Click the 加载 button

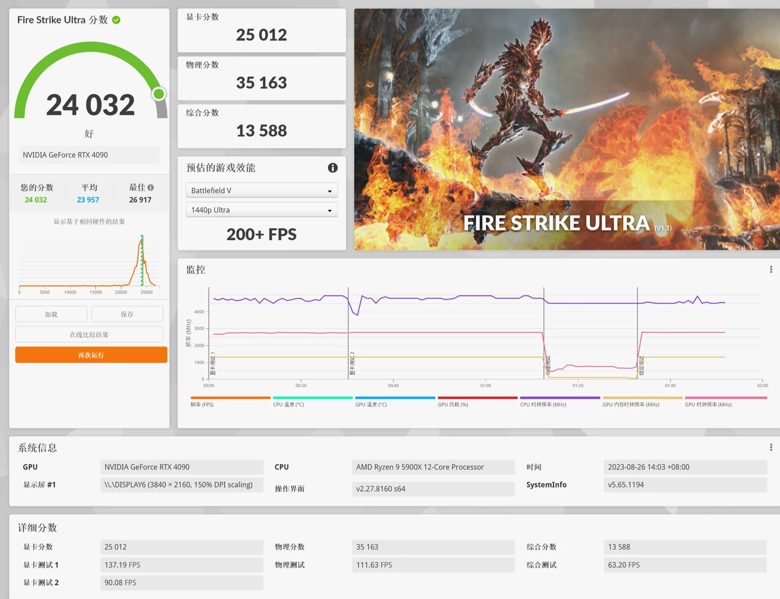coord(51,314)
